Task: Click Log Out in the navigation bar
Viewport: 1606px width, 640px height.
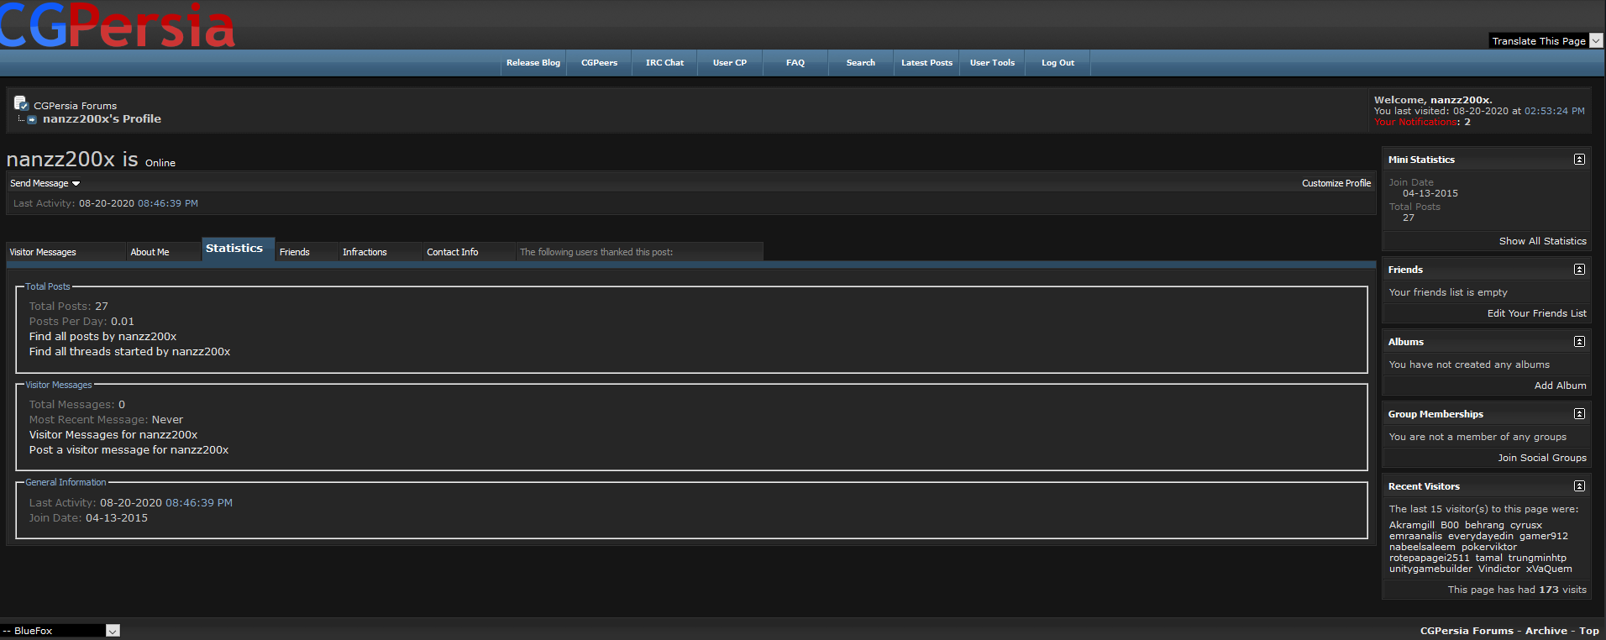Action: click(1058, 63)
